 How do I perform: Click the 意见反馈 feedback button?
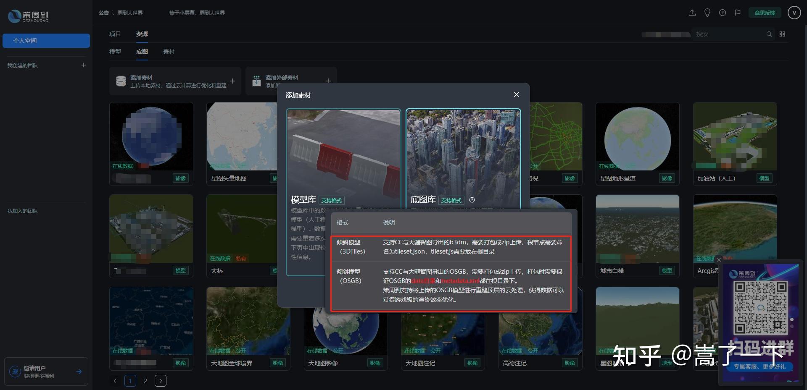tap(765, 13)
